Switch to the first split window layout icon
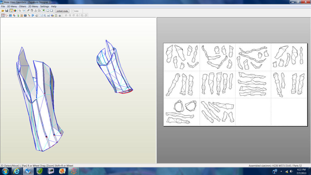 [48, 11]
